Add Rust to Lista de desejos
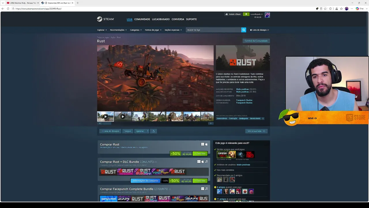The height and width of the screenshot is (208, 369). [110, 131]
